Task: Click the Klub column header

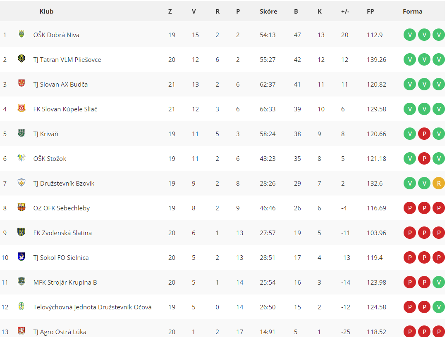Action: coord(46,12)
